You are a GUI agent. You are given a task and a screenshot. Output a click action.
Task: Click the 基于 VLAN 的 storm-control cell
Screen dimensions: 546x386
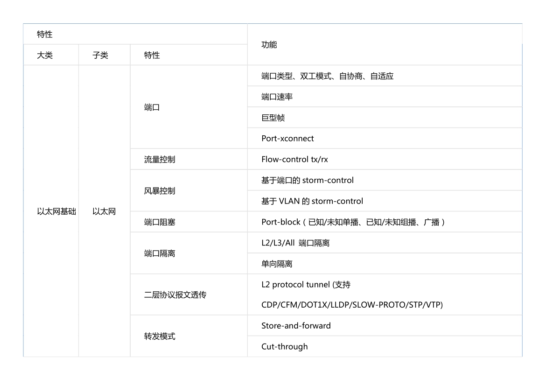tap(385, 201)
